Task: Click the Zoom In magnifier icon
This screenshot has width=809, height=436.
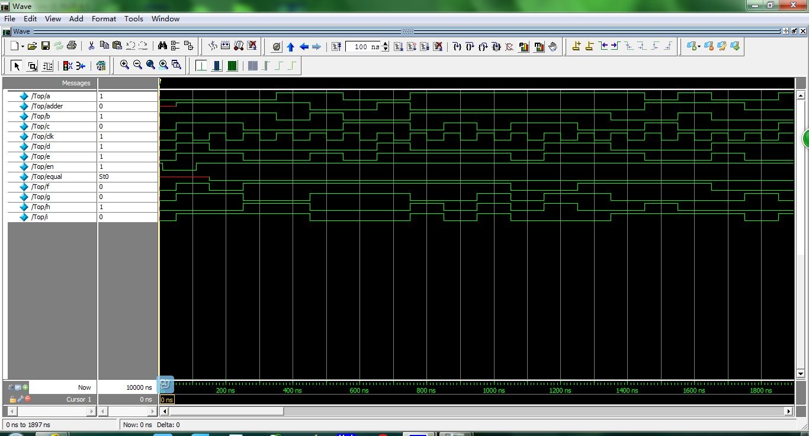Action: [124, 65]
